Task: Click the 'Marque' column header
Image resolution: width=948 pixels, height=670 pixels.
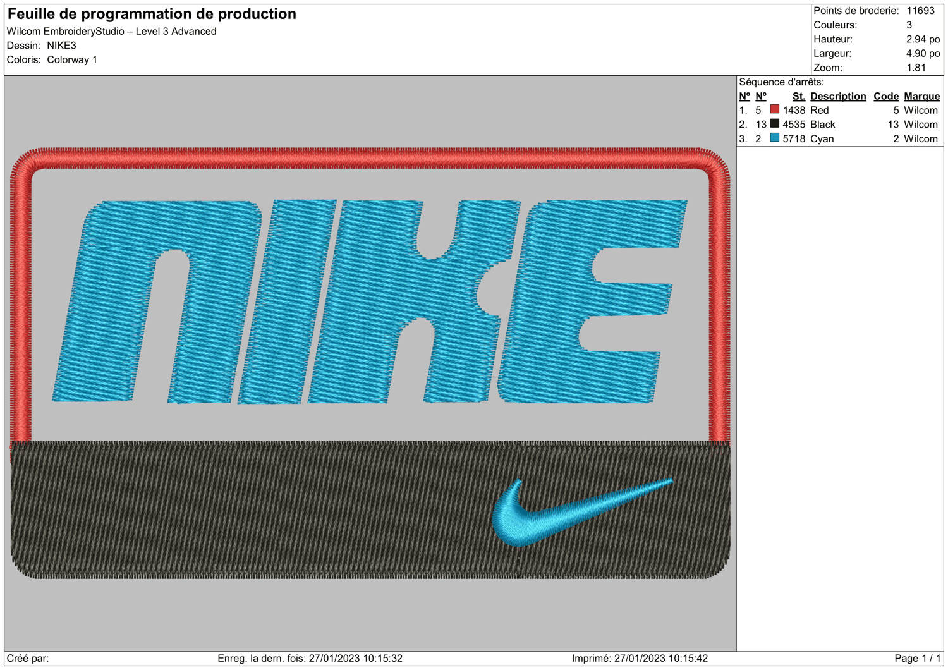Action: click(x=921, y=96)
